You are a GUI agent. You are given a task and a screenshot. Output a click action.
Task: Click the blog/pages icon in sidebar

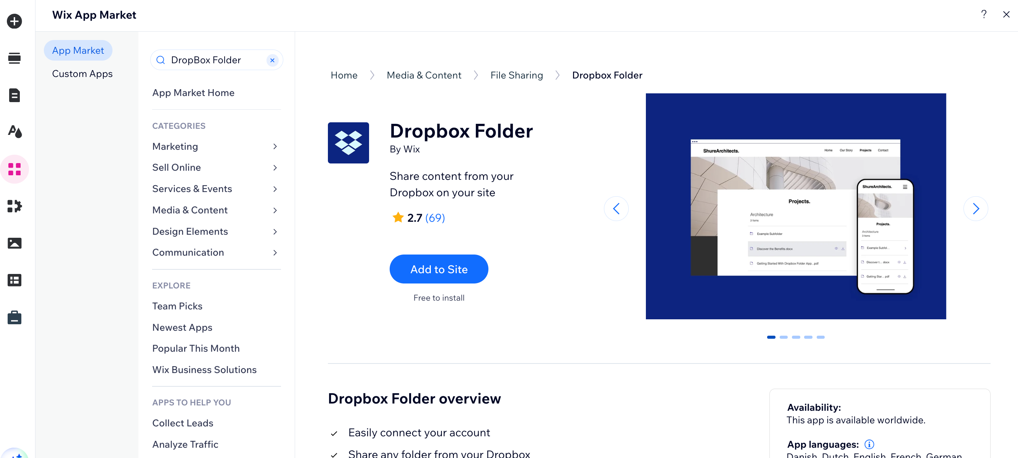point(15,96)
